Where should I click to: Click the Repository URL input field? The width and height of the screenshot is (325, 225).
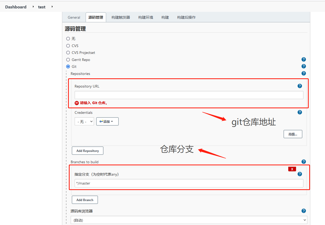(x=189, y=95)
